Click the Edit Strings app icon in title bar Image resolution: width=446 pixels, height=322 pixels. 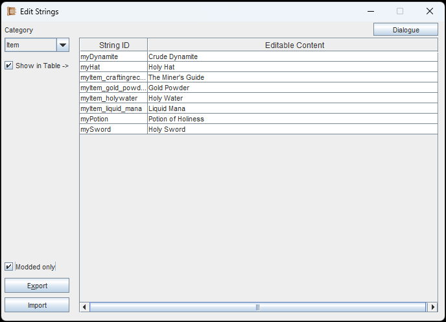click(11, 11)
